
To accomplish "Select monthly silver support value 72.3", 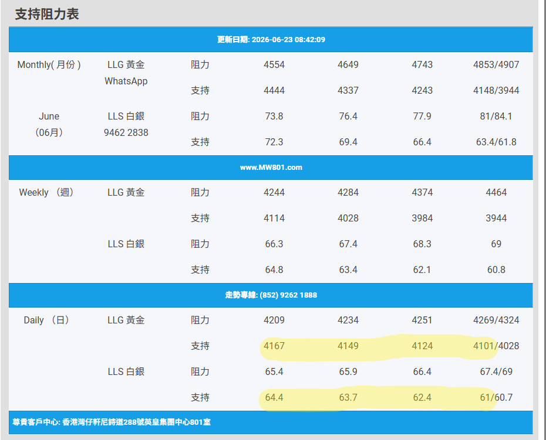I will click(x=274, y=142).
